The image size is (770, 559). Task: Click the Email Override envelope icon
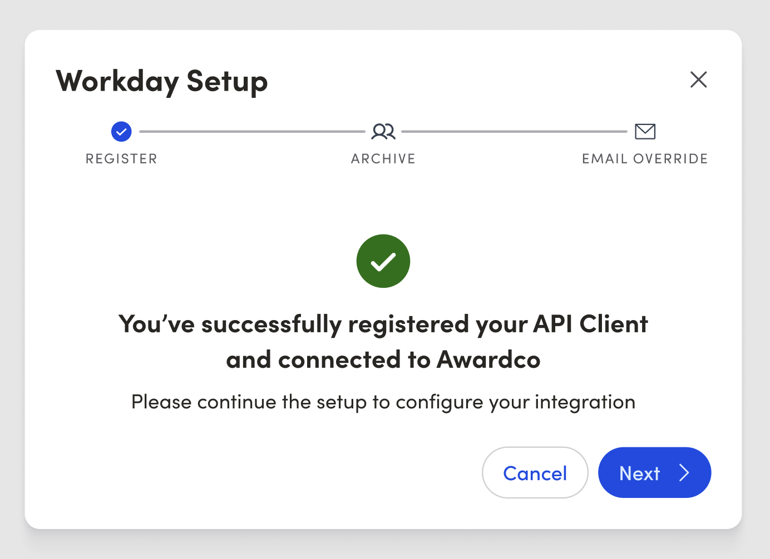pyautogui.click(x=645, y=132)
